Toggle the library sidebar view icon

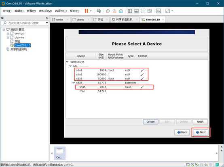point(130,11)
